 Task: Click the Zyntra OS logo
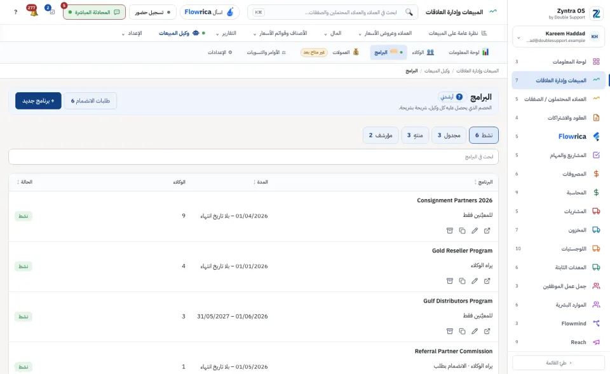coord(595,14)
